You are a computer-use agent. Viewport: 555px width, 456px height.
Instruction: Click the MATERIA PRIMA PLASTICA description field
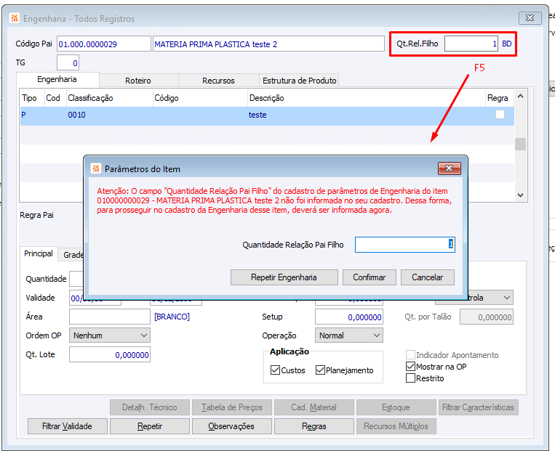pyautogui.click(x=268, y=44)
